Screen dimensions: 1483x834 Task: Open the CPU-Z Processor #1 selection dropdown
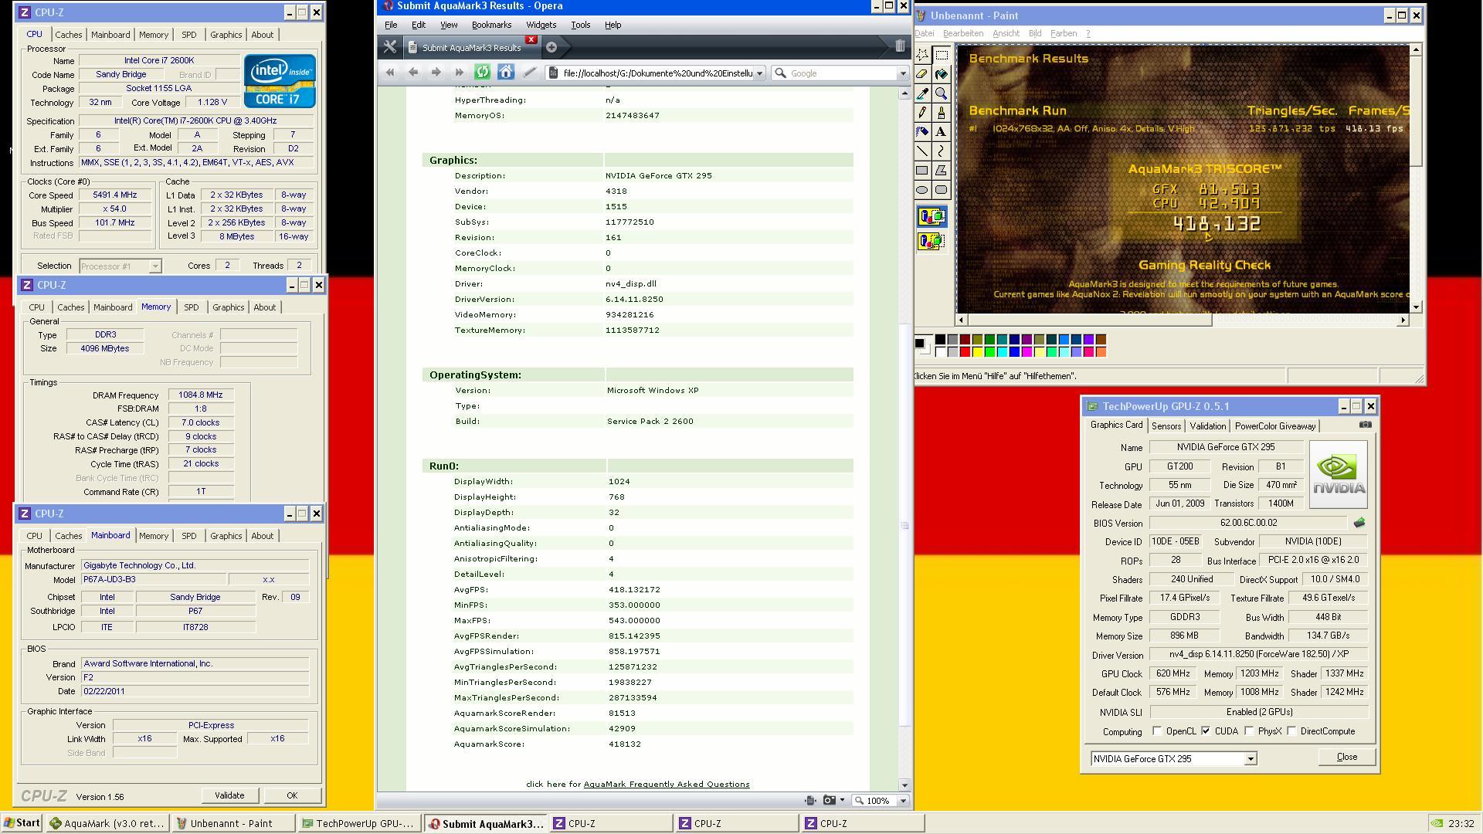pyautogui.click(x=154, y=266)
